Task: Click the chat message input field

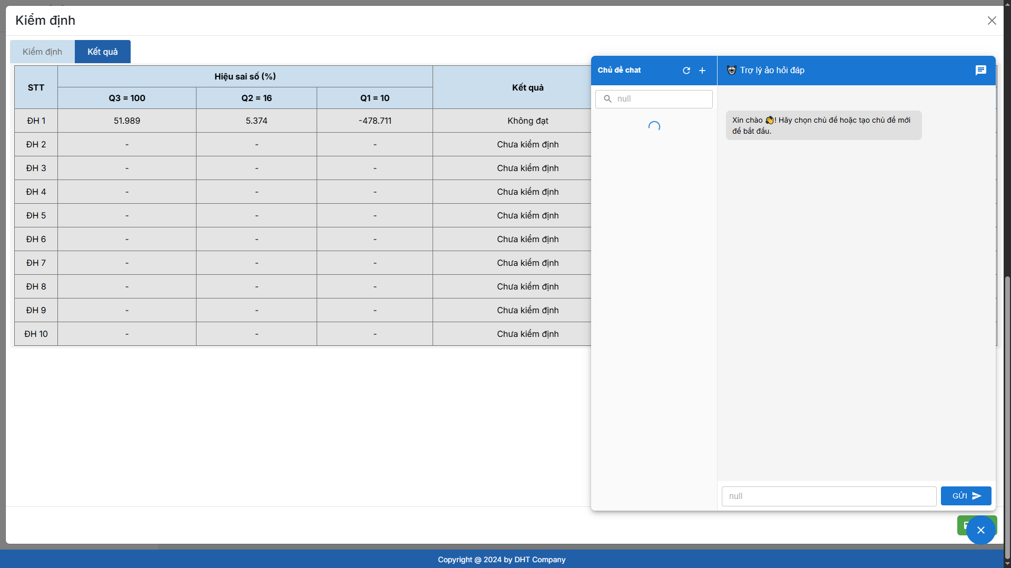Action: click(x=828, y=496)
